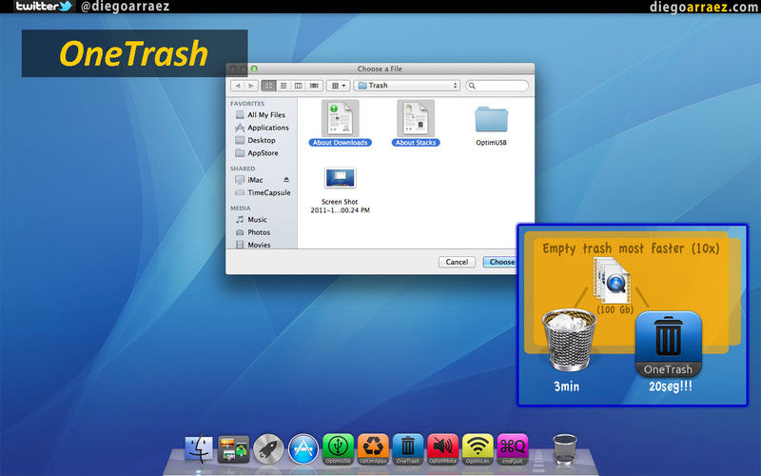Select the About Stacks document icon

coord(416,118)
